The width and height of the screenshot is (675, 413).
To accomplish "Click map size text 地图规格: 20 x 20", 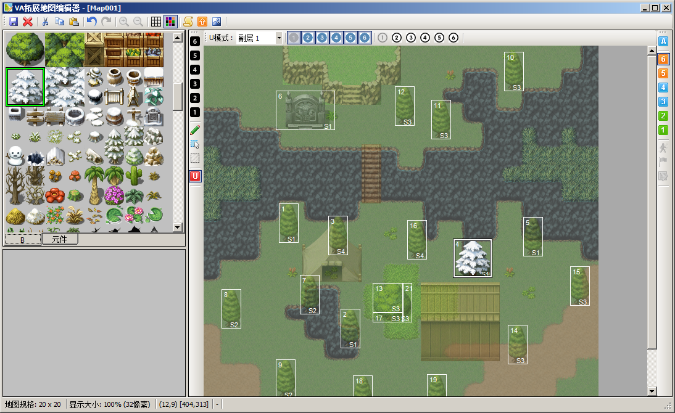I will point(33,404).
